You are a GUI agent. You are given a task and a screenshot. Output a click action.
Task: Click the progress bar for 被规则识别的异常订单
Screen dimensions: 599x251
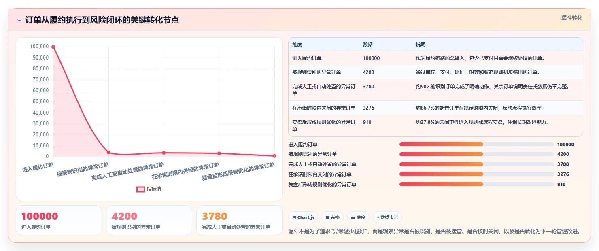(476, 154)
